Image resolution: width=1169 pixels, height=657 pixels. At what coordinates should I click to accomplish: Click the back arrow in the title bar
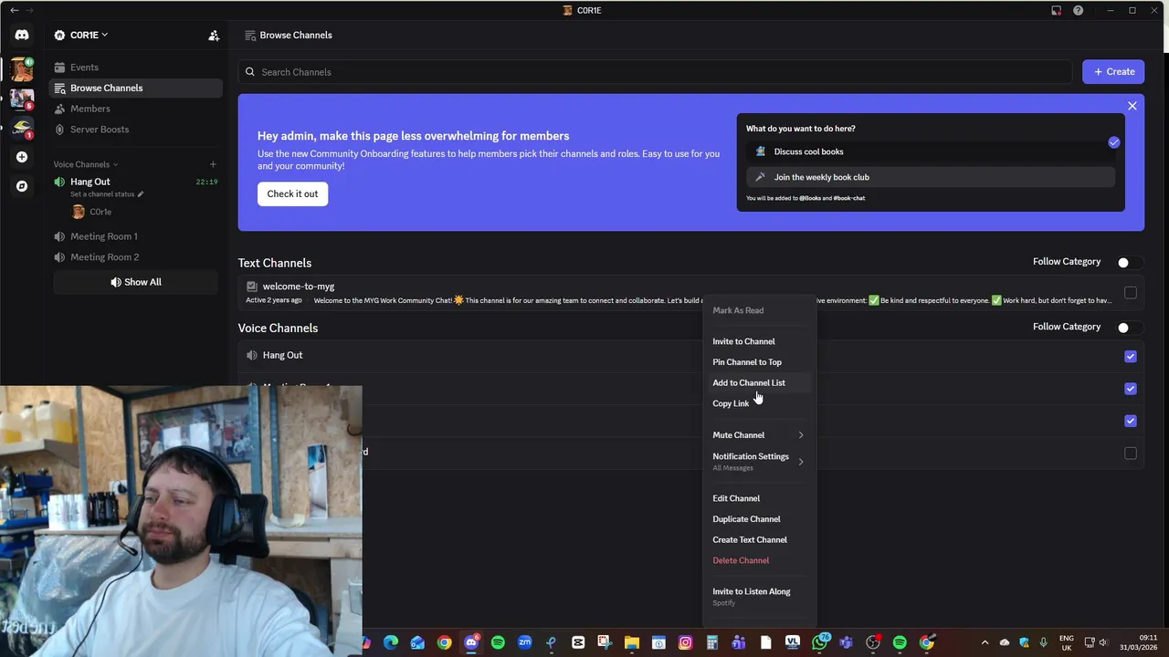14,10
